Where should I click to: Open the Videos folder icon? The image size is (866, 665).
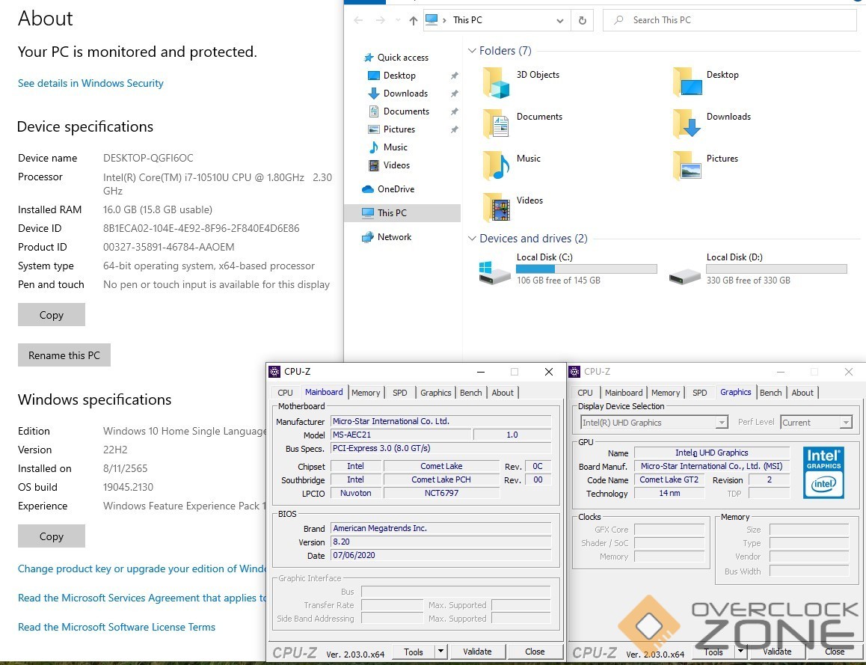(496, 207)
